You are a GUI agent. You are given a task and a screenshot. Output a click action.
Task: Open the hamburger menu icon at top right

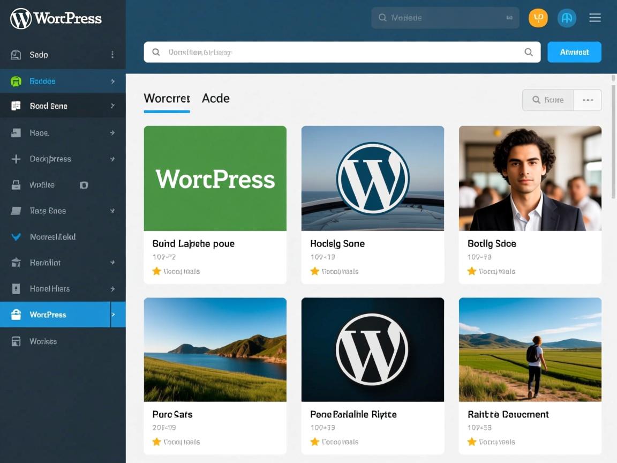point(595,18)
